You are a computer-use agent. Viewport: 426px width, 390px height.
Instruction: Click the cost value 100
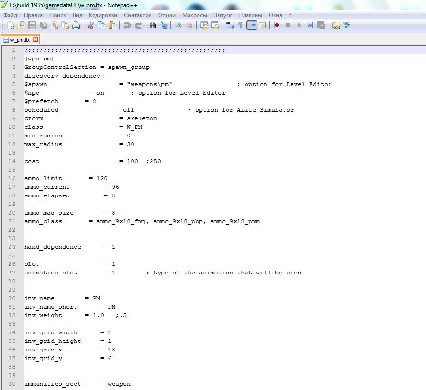(x=133, y=161)
